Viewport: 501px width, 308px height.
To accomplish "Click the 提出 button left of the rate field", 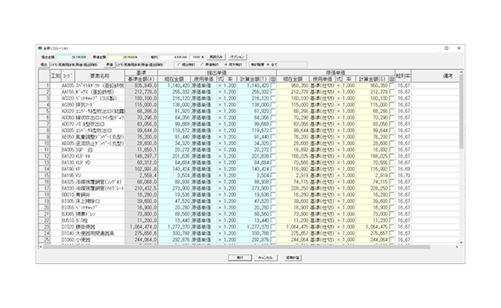I will coord(44,64).
